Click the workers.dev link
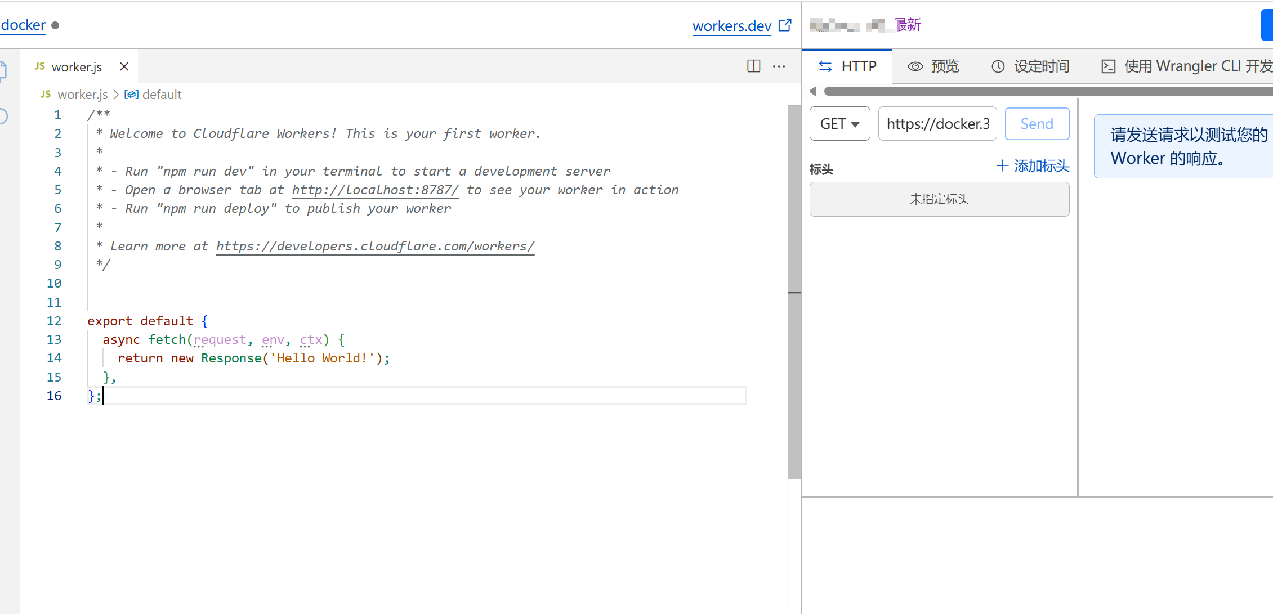This screenshot has width=1273, height=614. point(731,26)
